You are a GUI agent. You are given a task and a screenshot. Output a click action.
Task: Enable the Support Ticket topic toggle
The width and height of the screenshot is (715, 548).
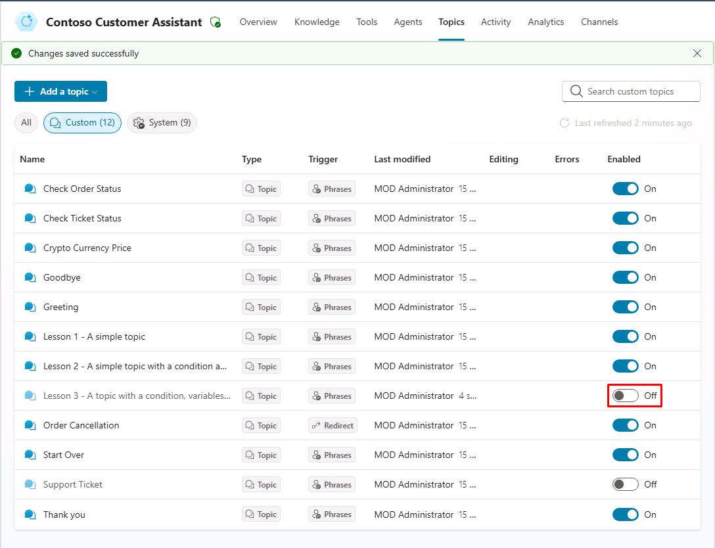[x=625, y=485]
